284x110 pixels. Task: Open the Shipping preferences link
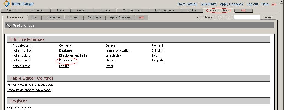tap(157, 50)
